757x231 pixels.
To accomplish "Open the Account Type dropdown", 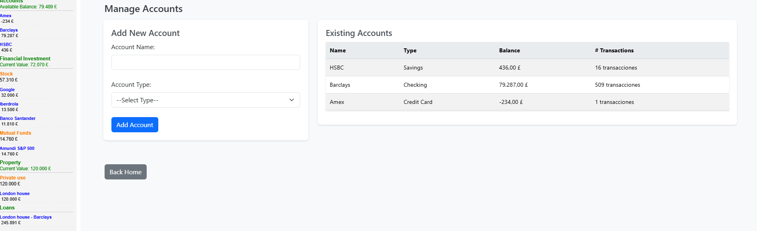I will coord(206,100).
